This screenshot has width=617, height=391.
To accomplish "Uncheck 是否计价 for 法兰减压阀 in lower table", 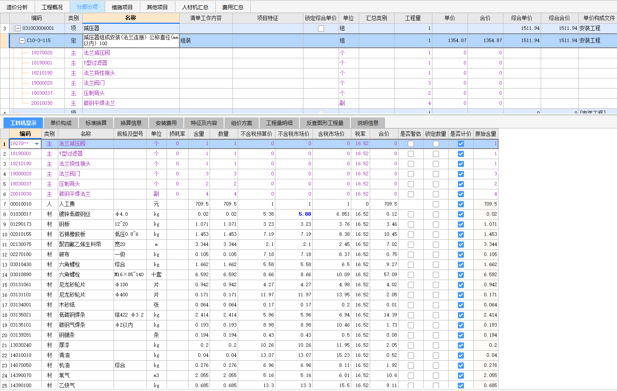I will [461, 144].
